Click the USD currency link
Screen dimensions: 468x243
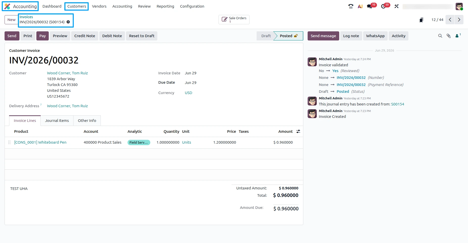[x=188, y=93]
